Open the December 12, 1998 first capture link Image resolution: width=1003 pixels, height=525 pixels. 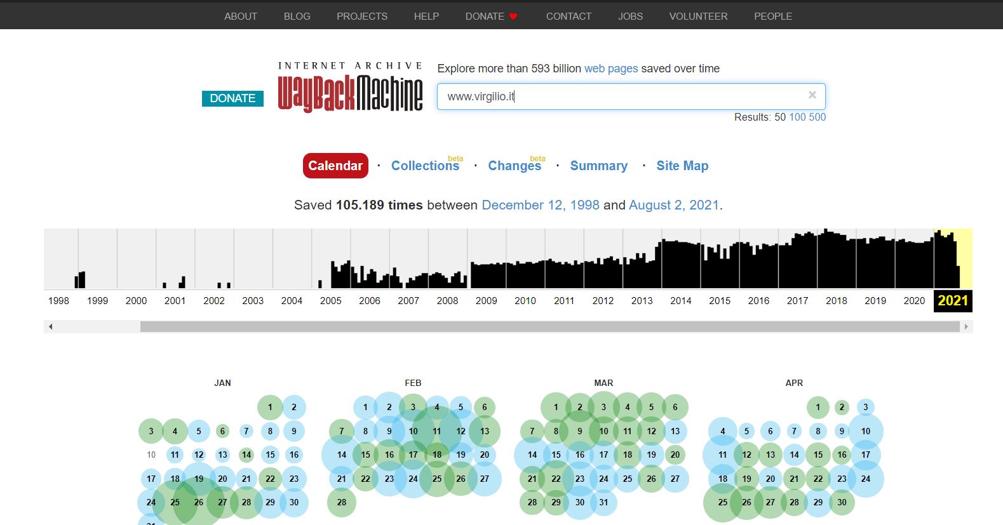tap(540, 205)
